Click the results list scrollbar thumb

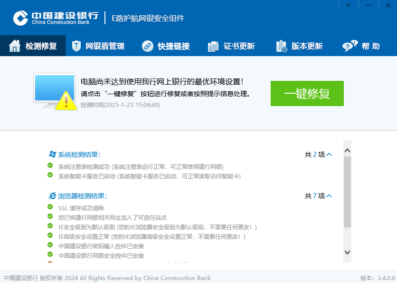pos(348,192)
